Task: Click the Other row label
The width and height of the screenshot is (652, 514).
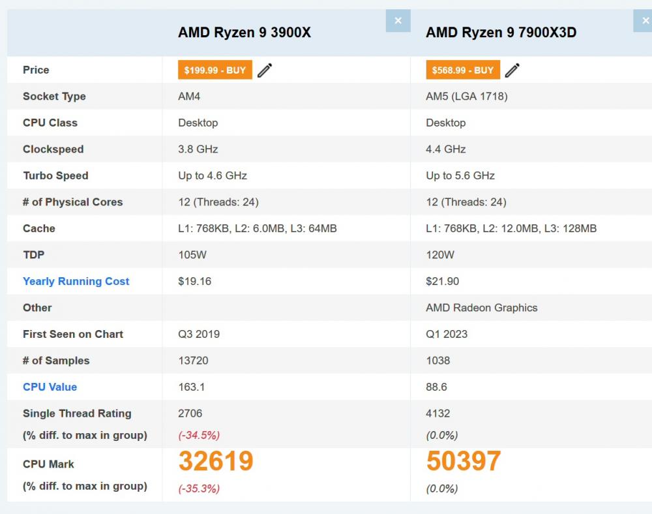Action: [37, 308]
